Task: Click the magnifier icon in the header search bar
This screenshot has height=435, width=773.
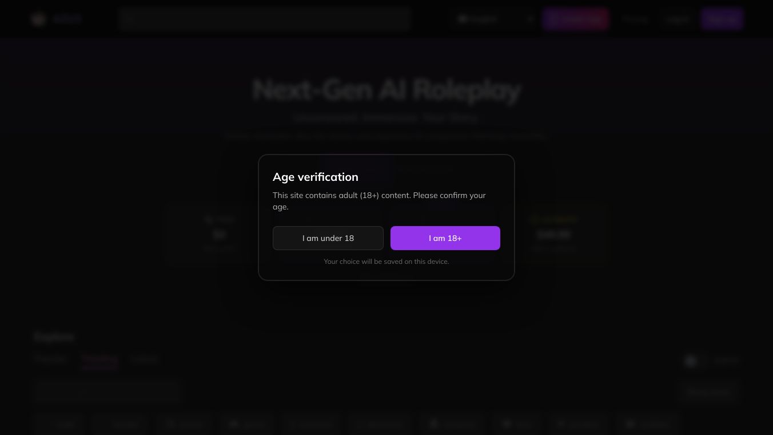Action: (128, 19)
